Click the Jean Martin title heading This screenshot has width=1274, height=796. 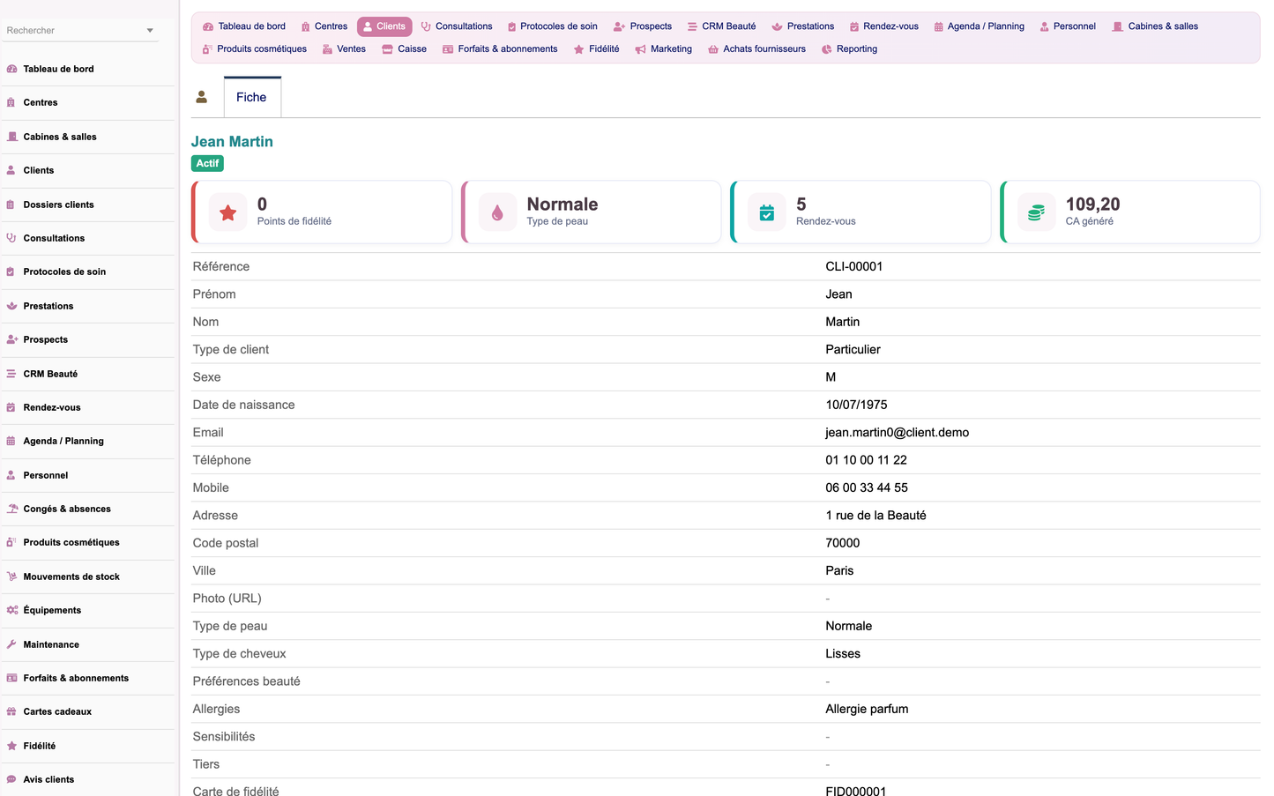(x=232, y=142)
